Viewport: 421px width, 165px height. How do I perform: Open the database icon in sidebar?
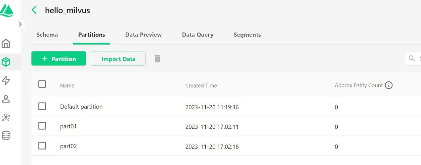6,135
